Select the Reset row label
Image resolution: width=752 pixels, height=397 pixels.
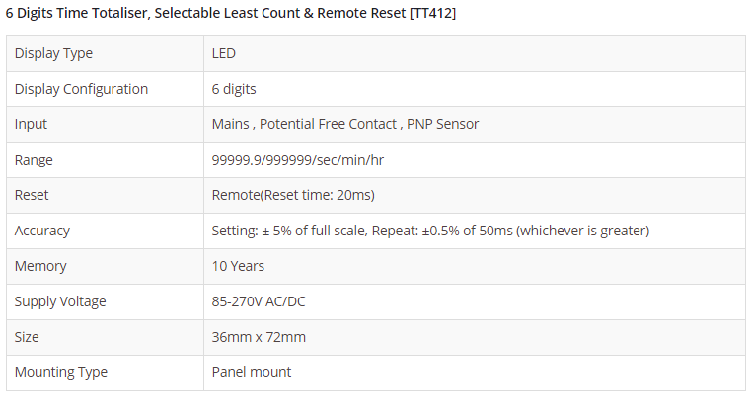[32, 195]
